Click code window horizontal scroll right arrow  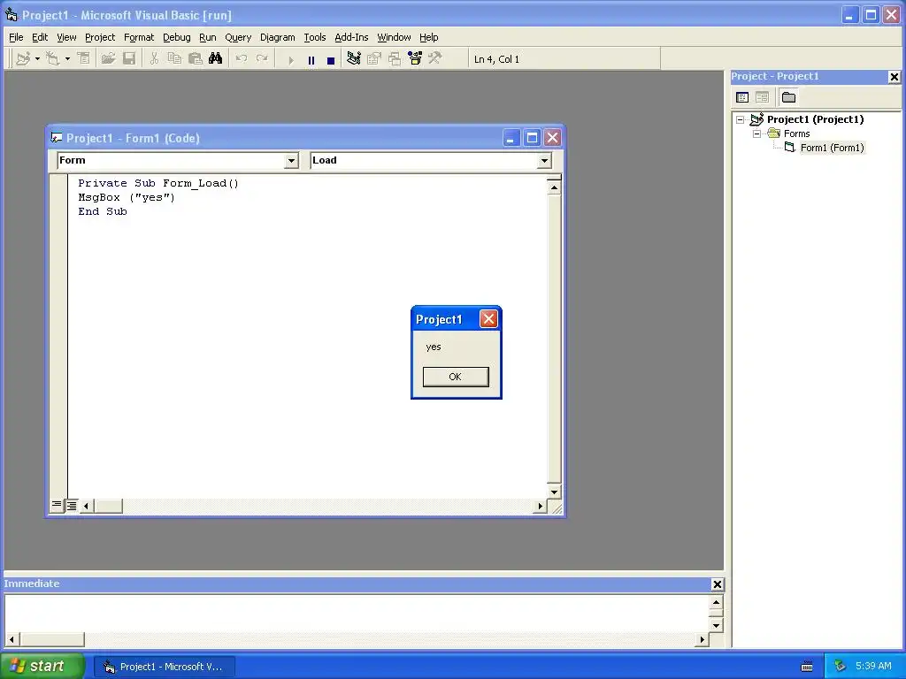[x=540, y=507]
